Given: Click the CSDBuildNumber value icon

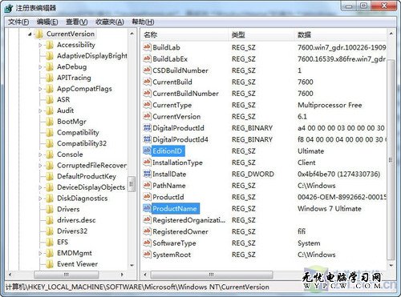Looking at the screenshot, I should click(x=147, y=70).
